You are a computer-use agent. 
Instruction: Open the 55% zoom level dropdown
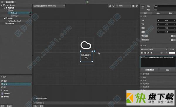click(x=125, y=6)
